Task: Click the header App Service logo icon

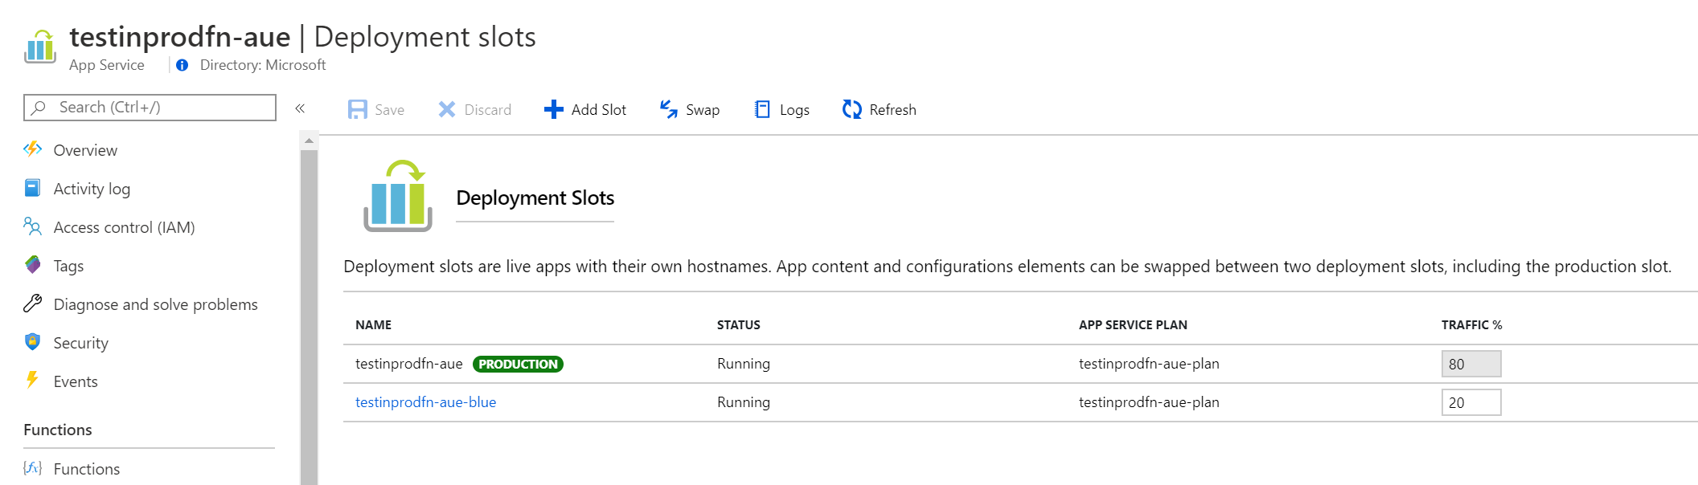Action: 40,47
